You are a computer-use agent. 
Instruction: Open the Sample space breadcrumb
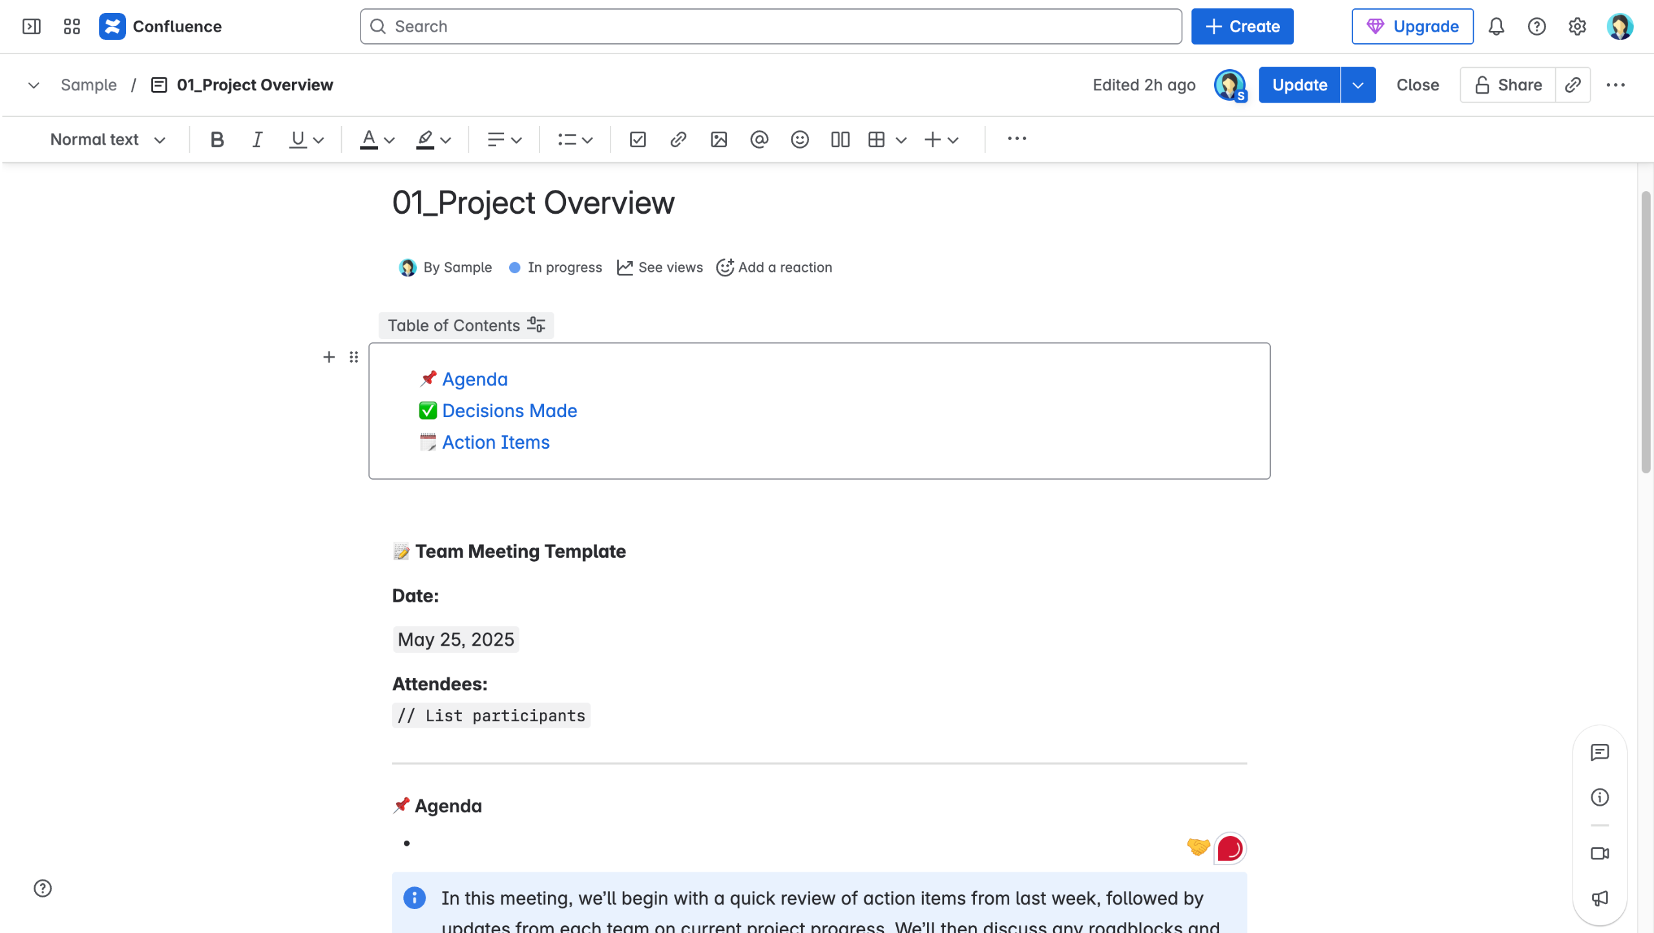tap(89, 85)
